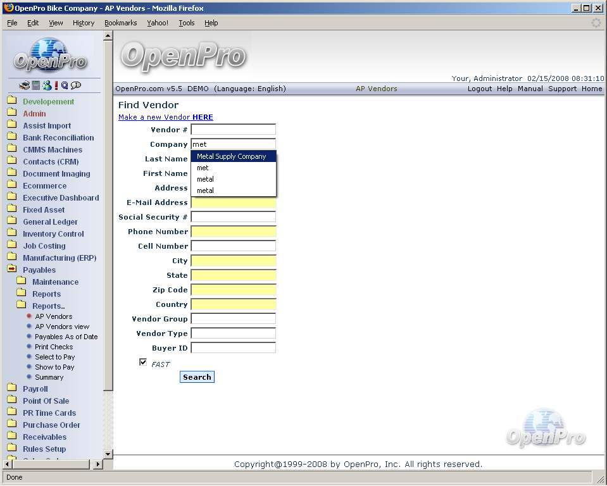The height and width of the screenshot is (486, 607).
Task: Select AP Vendors view bullet item
Action: (x=62, y=327)
